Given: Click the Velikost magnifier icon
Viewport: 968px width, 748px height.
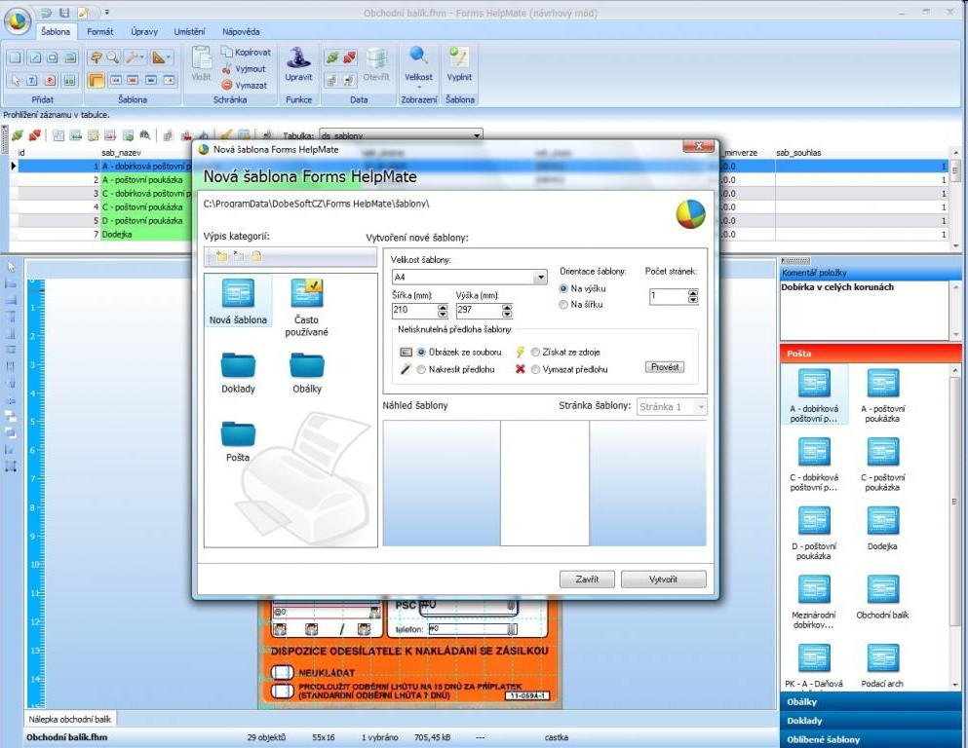Looking at the screenshot, I should tap(418, 56).
